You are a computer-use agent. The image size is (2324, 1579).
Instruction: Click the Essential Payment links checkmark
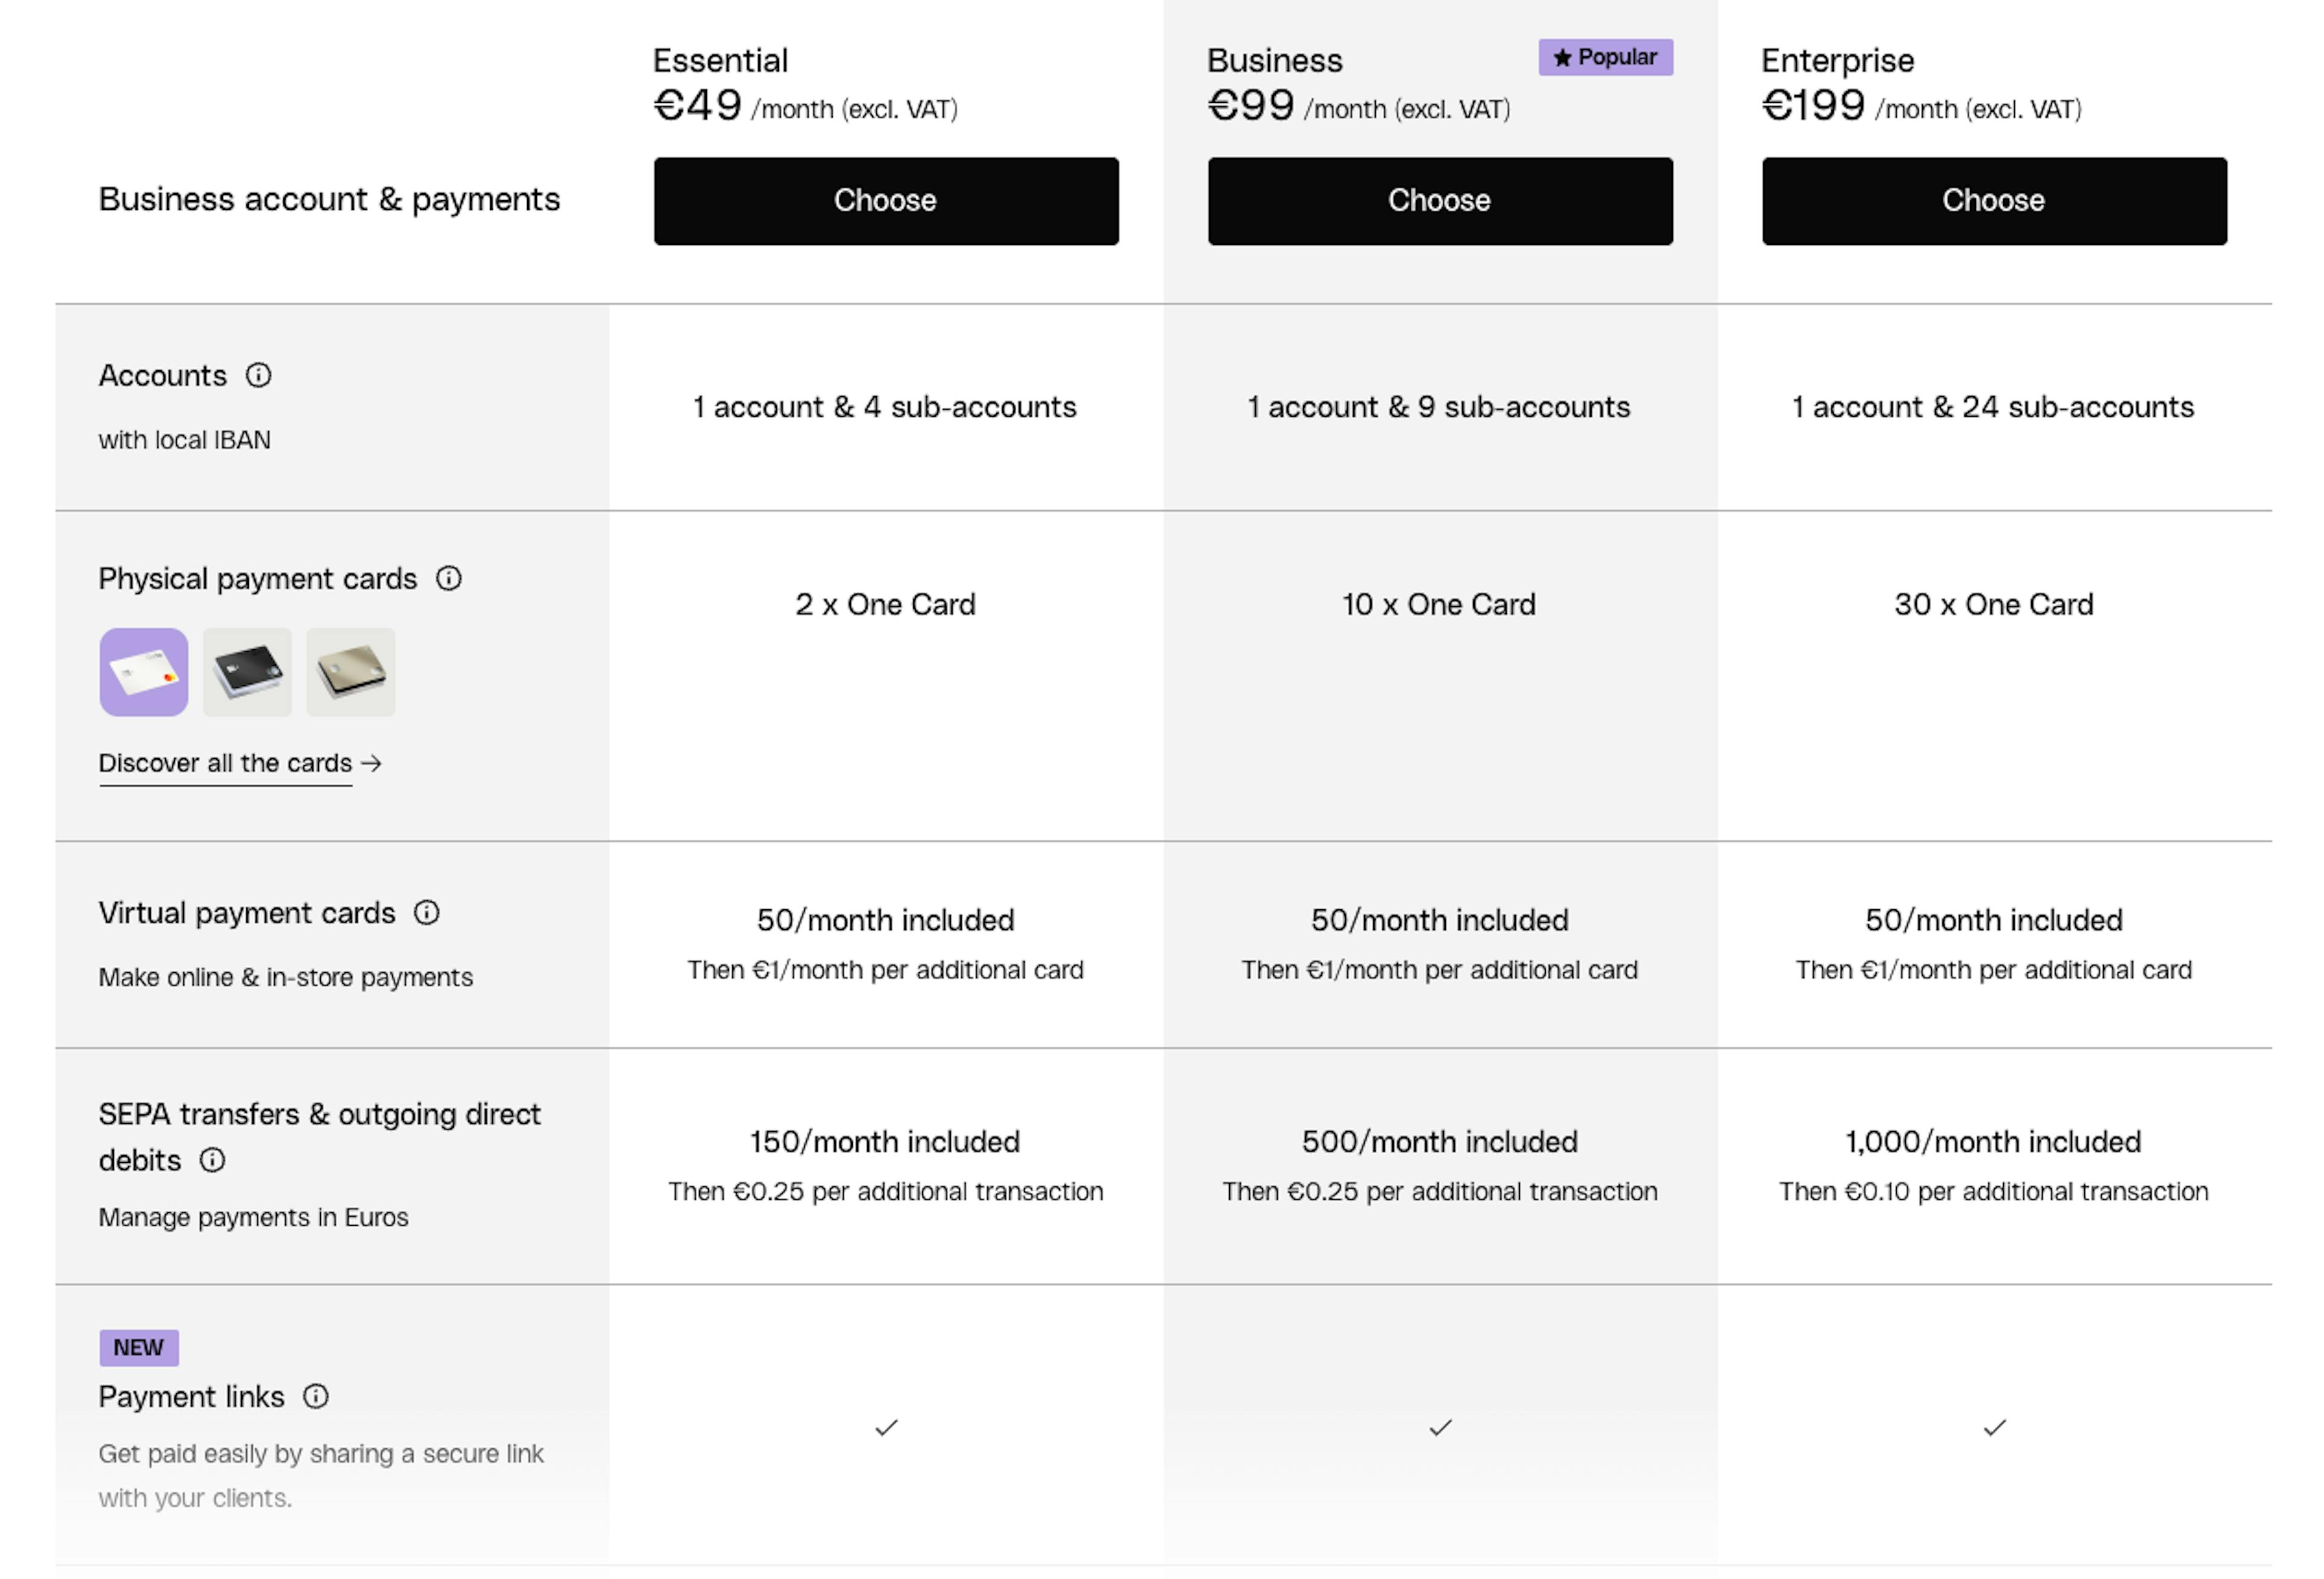[x=887, y=1427]
